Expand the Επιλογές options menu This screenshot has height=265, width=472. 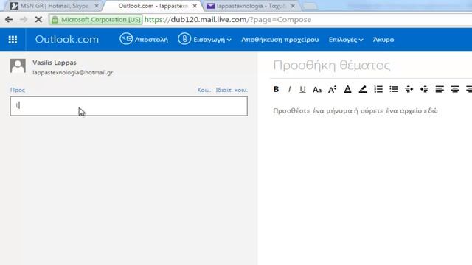pos(346,40)
